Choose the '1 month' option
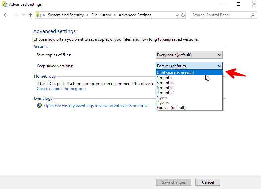The height and width of the screenshot is (189, 261). click(189, 78)
